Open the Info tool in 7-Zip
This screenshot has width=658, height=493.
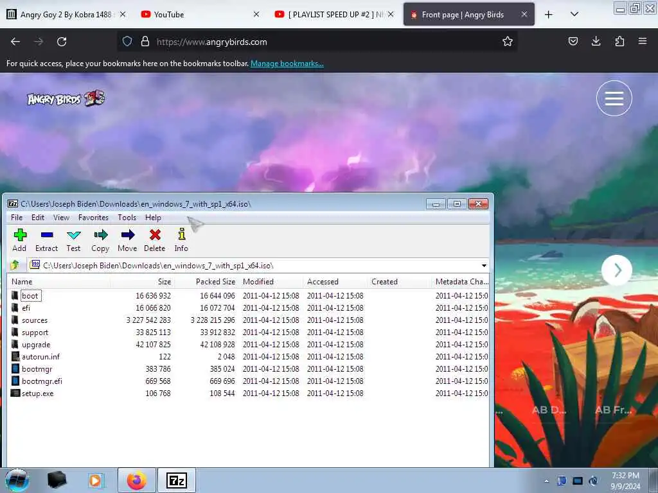pyautogui.click(x=181, y=240)
